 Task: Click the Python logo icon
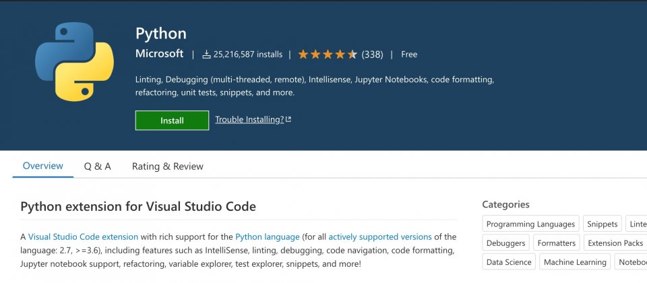click(74, 62)
